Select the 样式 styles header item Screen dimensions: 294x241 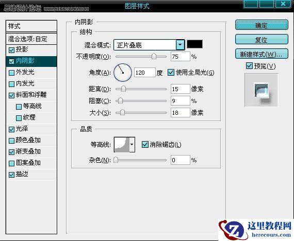click(31, 26)
